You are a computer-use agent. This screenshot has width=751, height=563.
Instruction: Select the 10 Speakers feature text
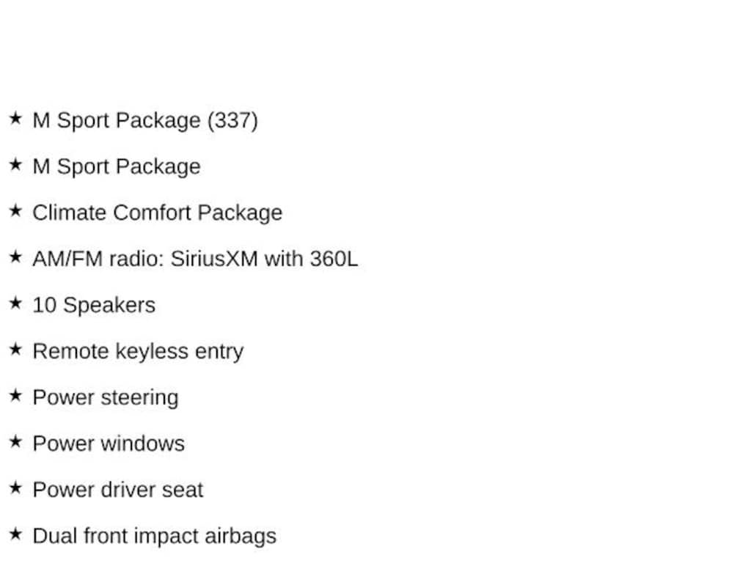[x=94, y=305]
